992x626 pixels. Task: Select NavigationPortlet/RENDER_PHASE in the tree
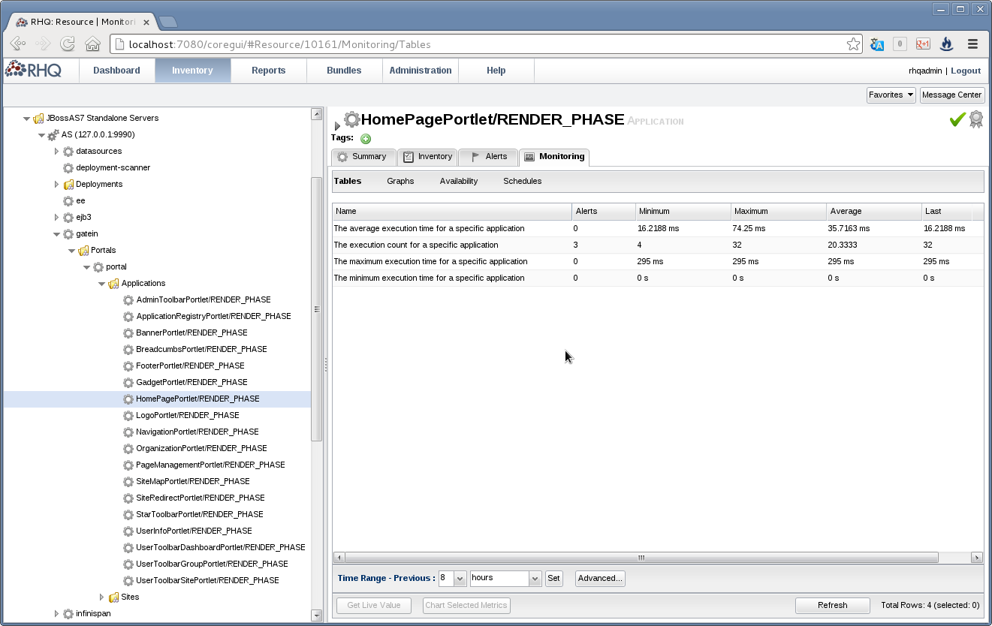tap(197, 432)
